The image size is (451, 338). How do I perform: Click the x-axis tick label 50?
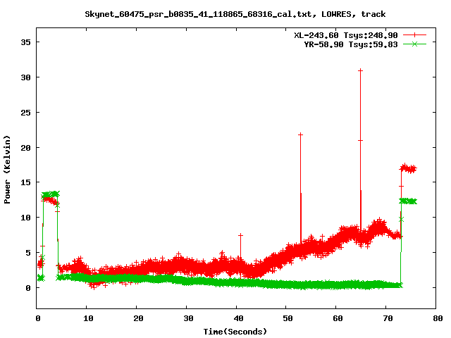coord(288,318)
